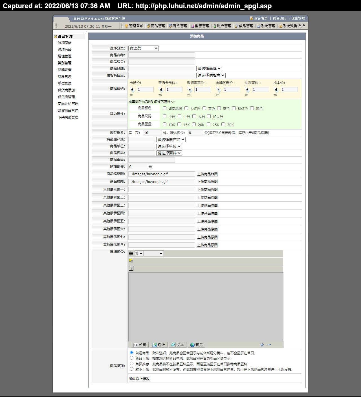Open the 请选择单位 dropdown
Viewport: 361px width, 397px height.
point(169,146)
